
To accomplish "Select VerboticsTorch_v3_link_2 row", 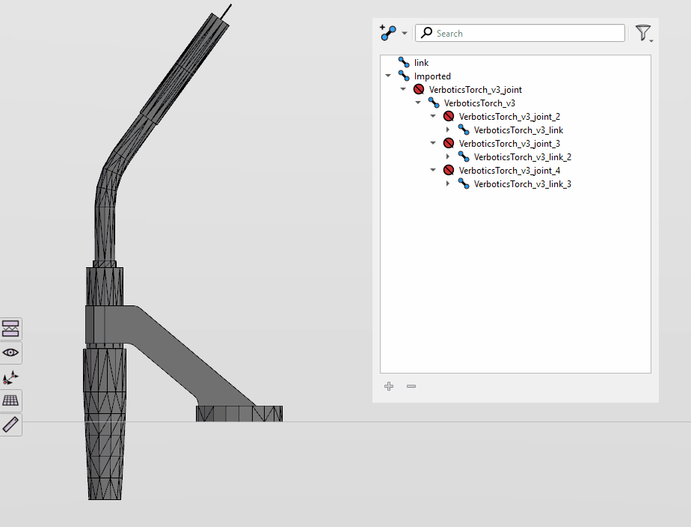I will point(515,157).
